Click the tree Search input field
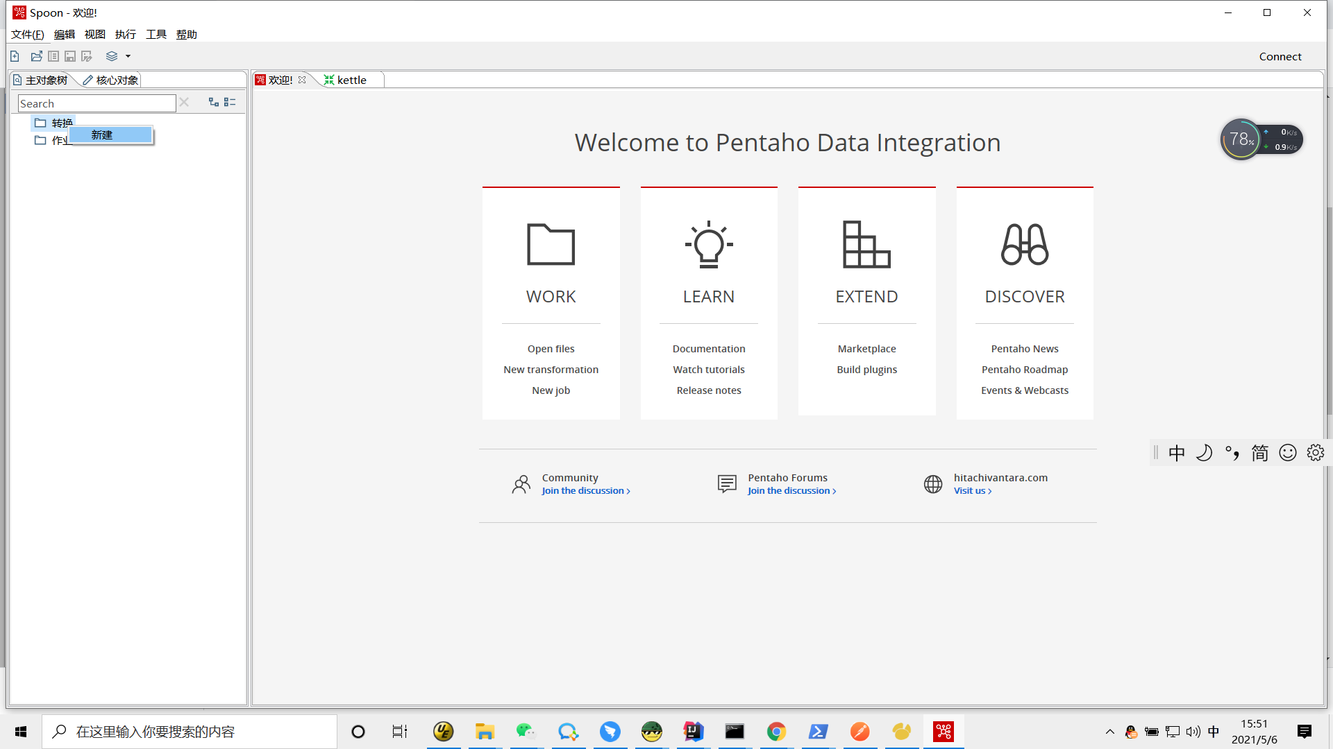The width and height of the screenshot is (1333, 749). click(97, 103)
